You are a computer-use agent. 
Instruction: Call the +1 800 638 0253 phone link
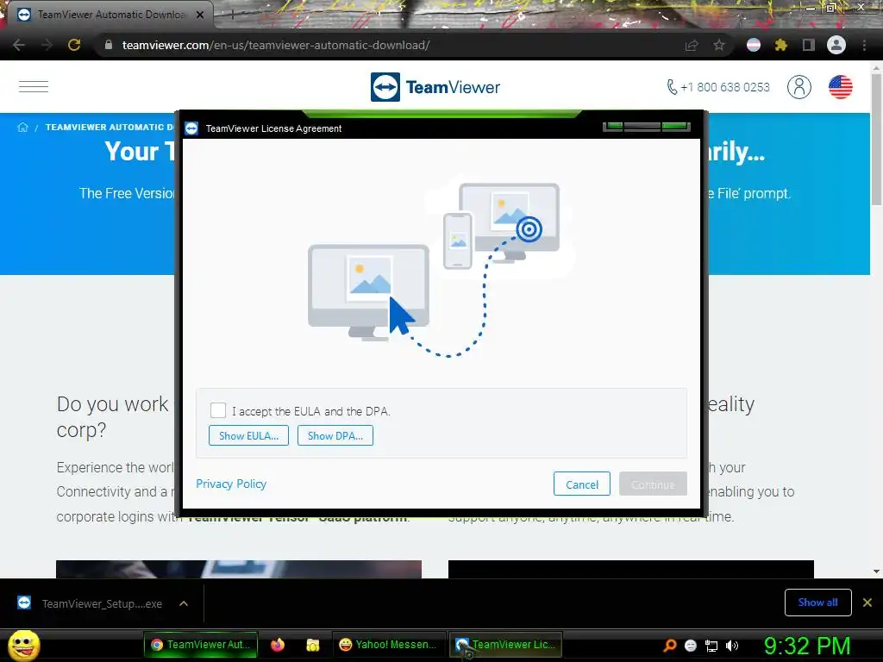718,87
